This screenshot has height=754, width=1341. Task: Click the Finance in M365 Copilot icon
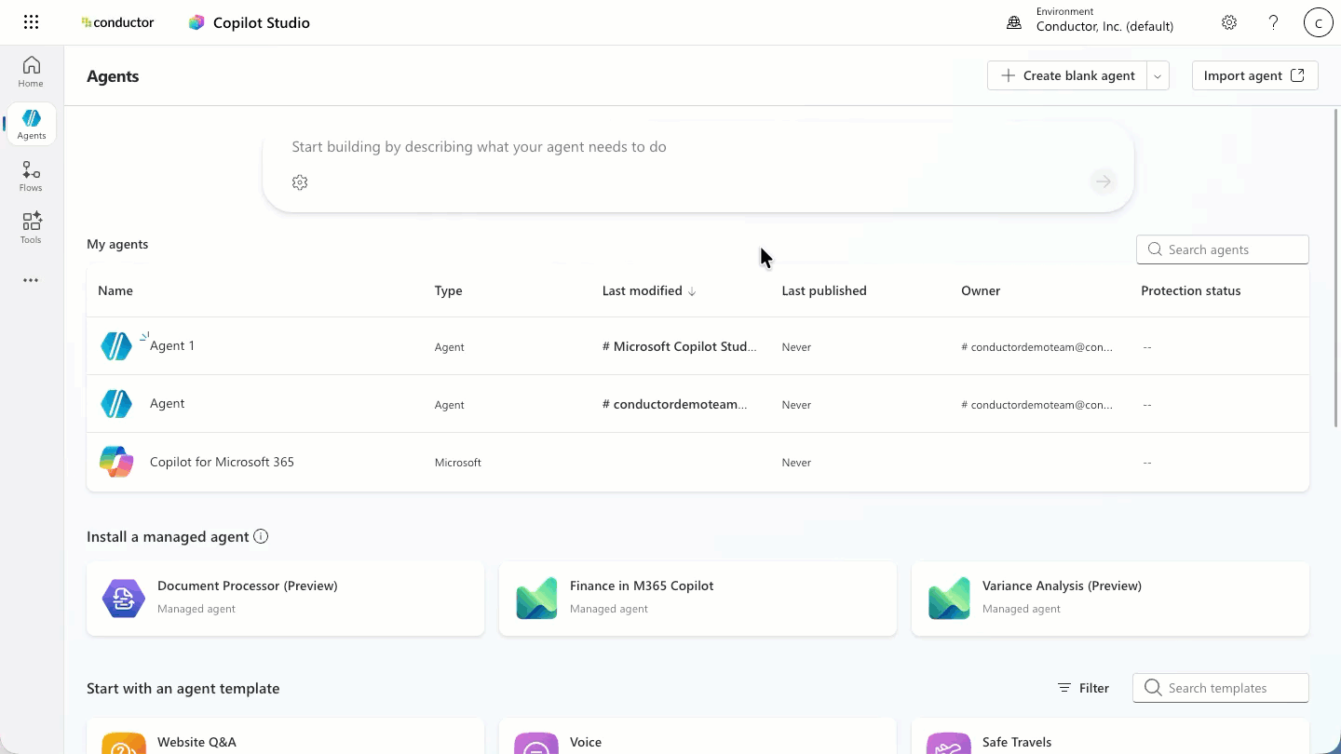(536, 599)
